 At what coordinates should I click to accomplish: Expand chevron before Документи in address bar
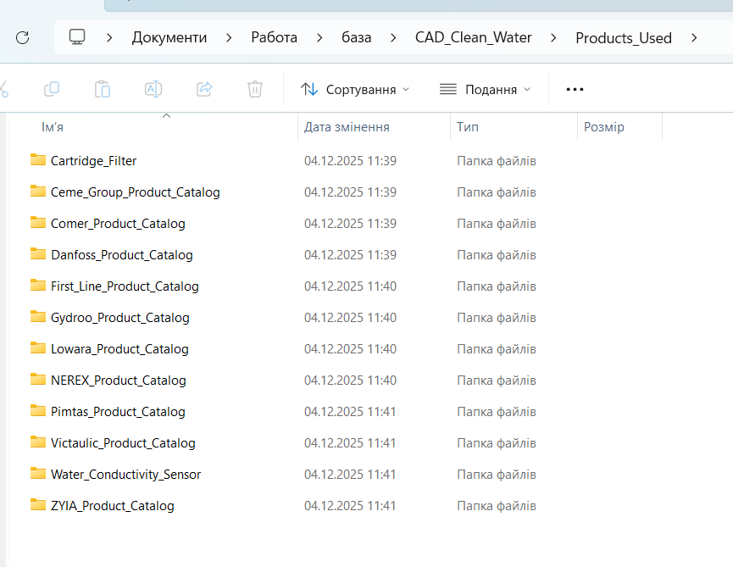[109, 37]
